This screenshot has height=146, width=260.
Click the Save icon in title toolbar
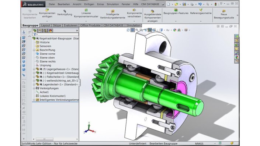point(184,4)
